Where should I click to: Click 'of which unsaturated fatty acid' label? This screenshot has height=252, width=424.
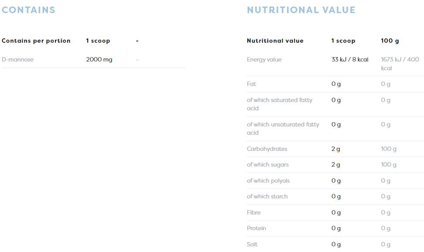coord(283,129)
